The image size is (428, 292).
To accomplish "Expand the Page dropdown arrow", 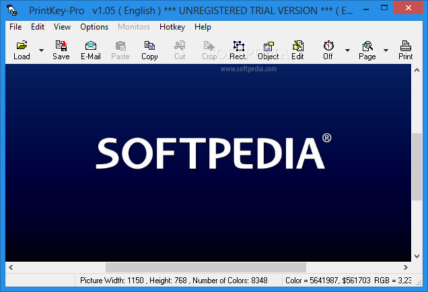I will (386, 50).
